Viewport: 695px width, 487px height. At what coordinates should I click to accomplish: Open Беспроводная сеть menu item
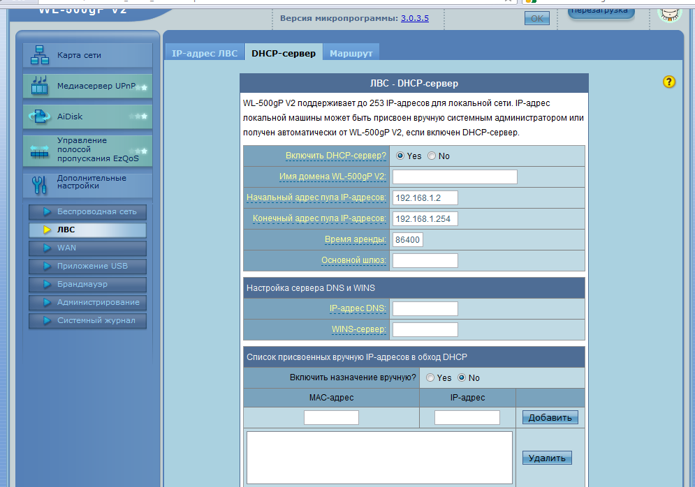click(x=88, y=211)
